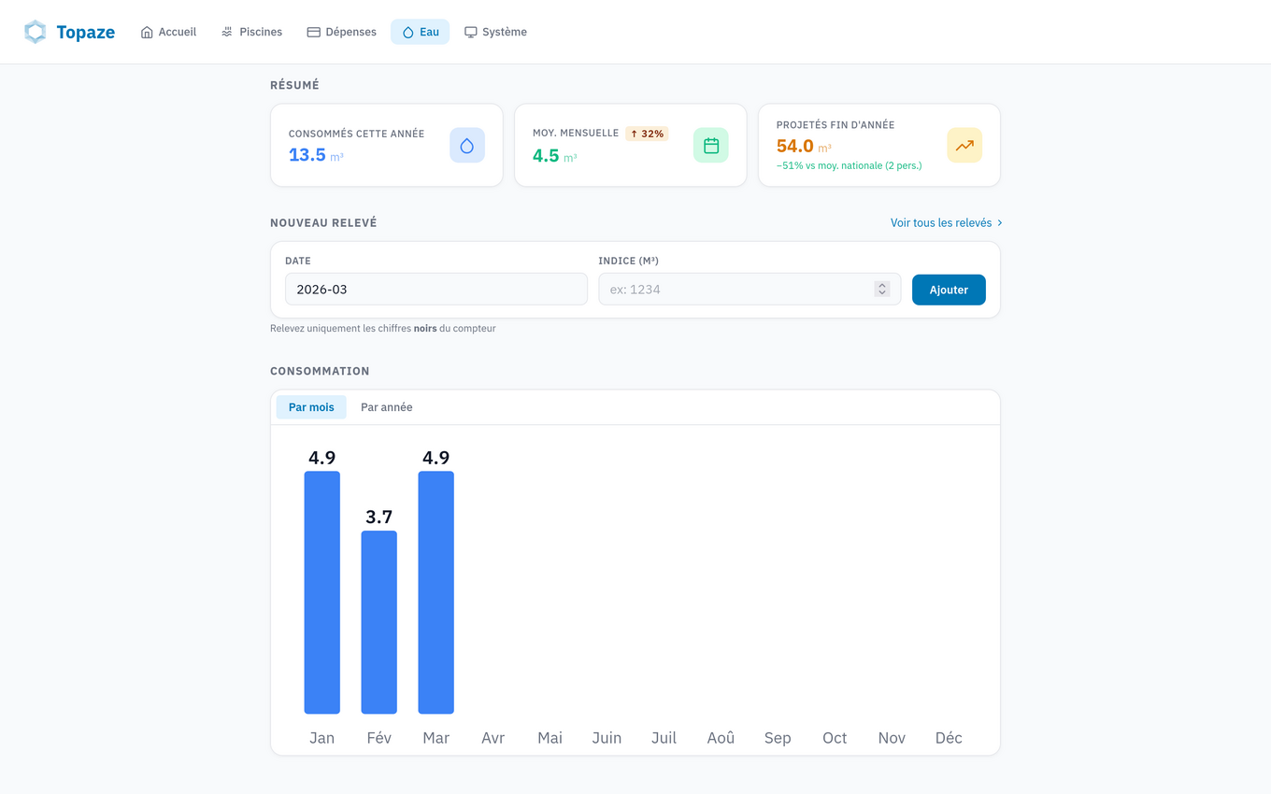Image resolution: width=1271 pixels, height=794 pixels.
Task: Go to the Piscines section
Action: point(251,32)
